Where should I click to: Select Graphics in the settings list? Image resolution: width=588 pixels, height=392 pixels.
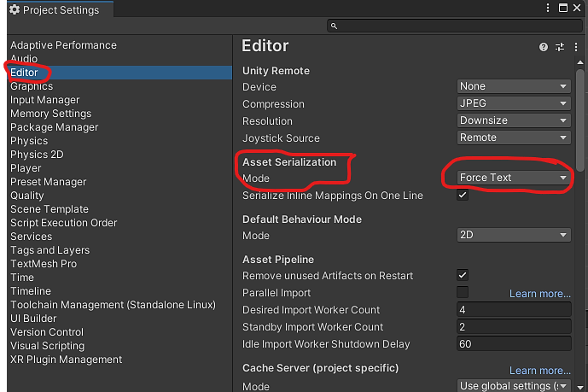pyautogui.click(x=32, y=86)
